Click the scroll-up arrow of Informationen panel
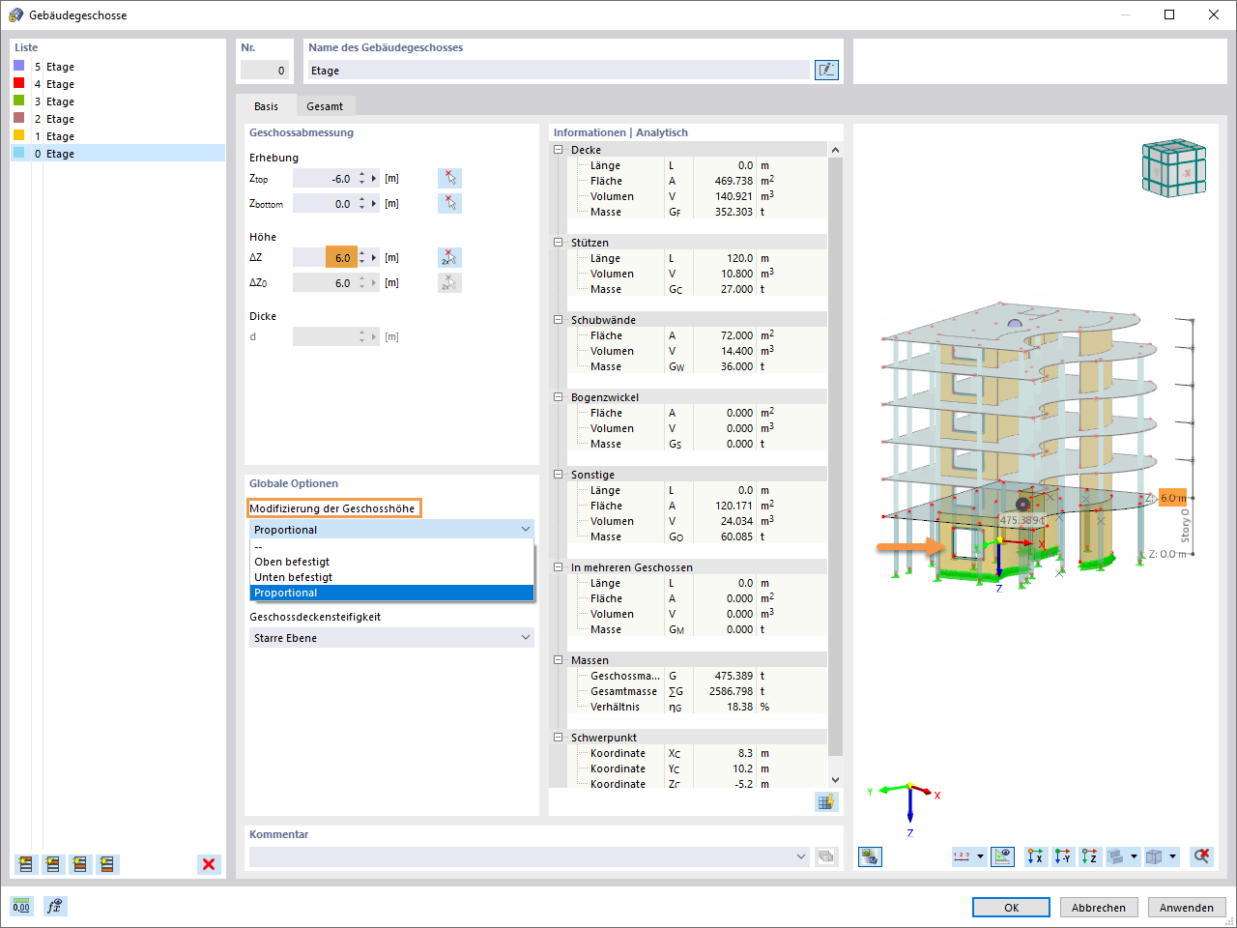Viewport: 1237px width, 928px height. click(835, 150)
